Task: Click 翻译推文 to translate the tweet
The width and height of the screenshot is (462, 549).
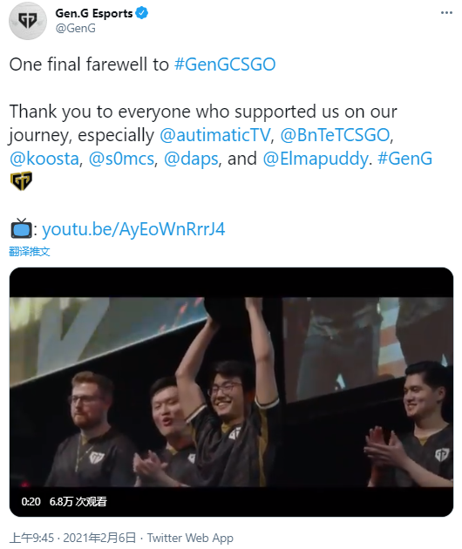Action: point(30,251)
